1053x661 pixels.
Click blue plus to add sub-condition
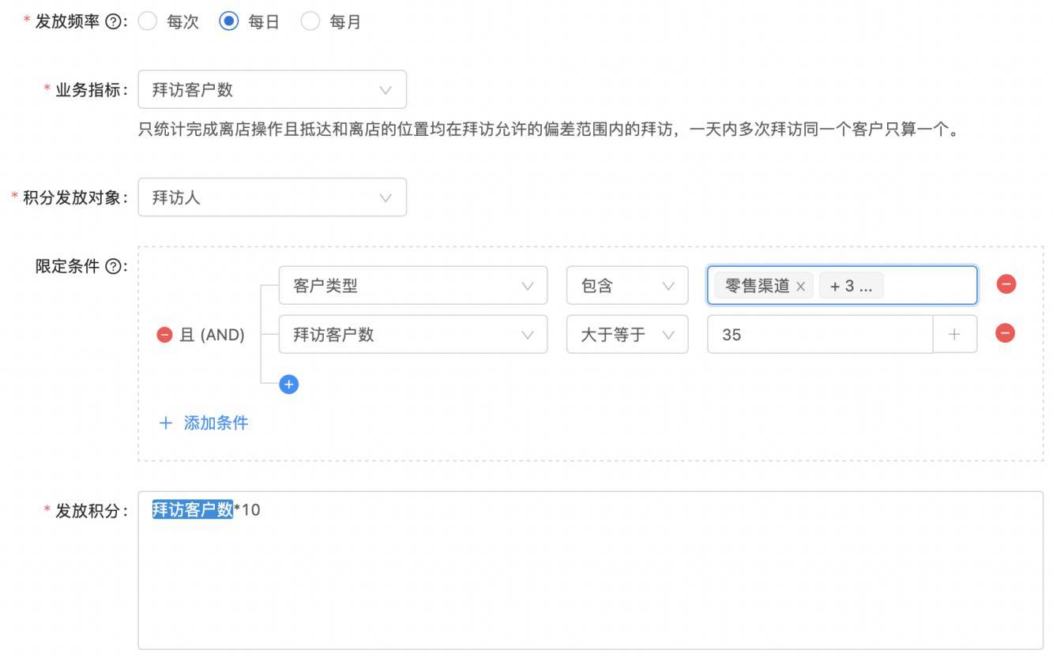click(289, 385)
